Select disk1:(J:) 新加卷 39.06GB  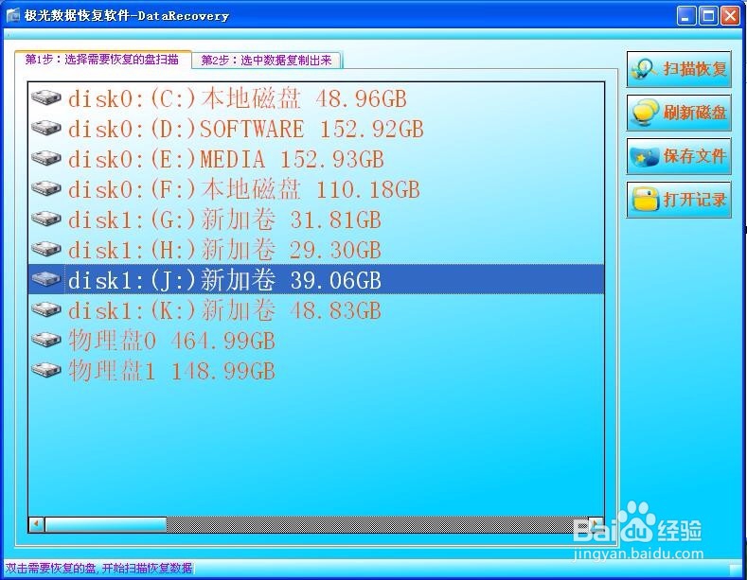316,279
